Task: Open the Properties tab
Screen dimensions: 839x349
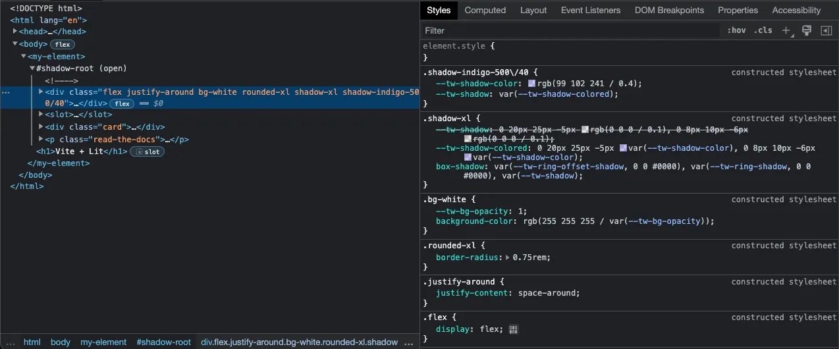Action: (738, 10)
